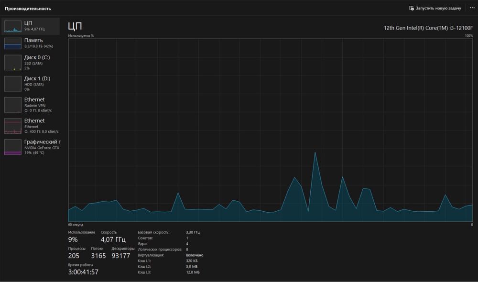Click the Скорость label

109,232
